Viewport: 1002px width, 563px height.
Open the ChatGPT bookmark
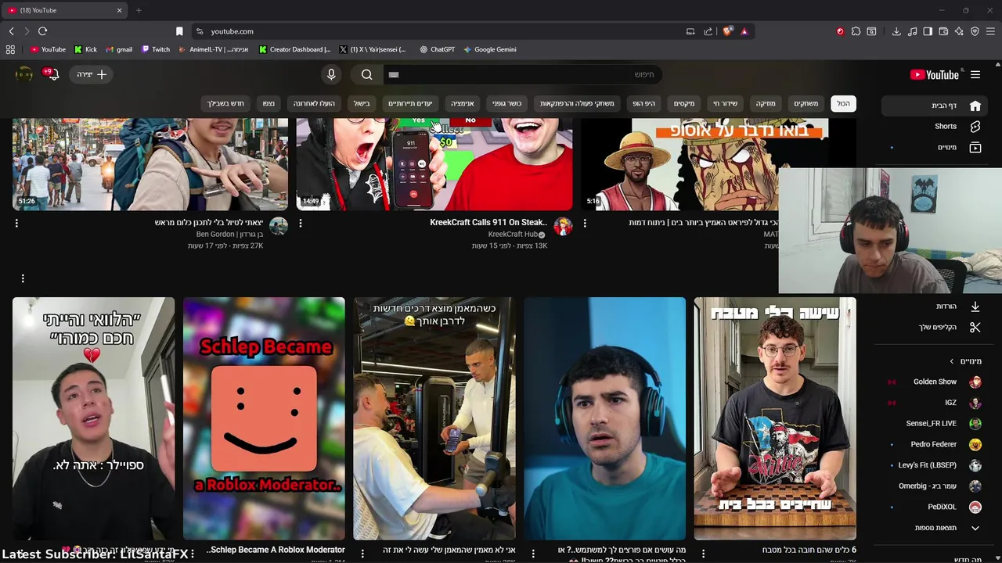[437, 49]
